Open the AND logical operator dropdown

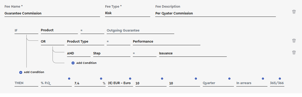[x=79, y=53]
